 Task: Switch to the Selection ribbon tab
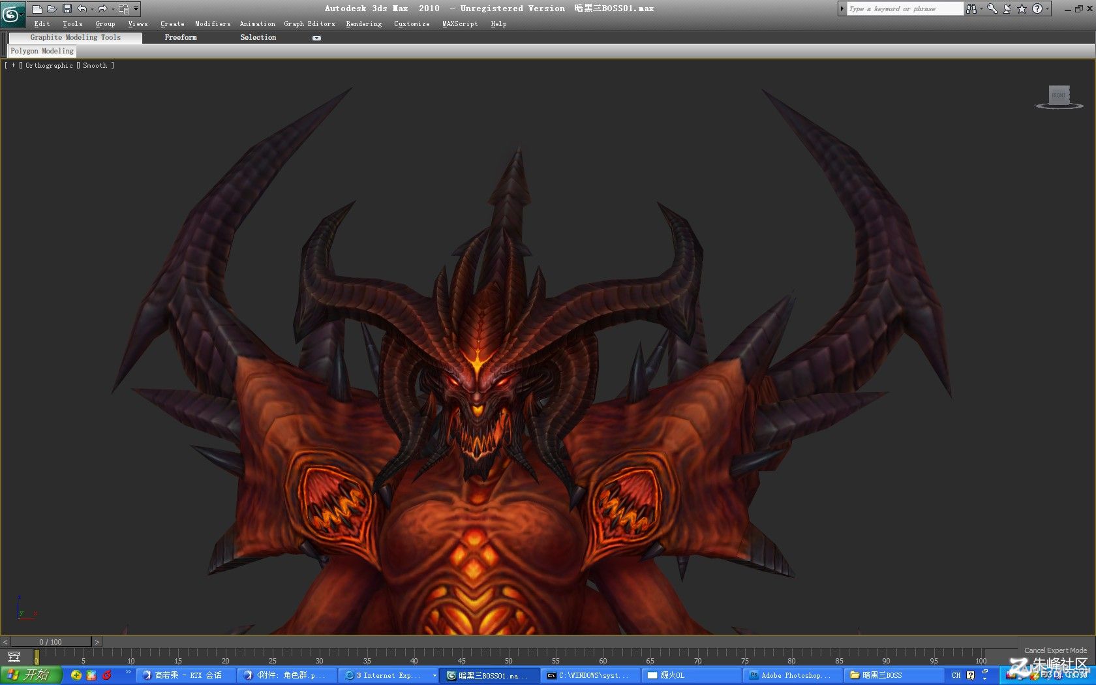coord(258,37)
